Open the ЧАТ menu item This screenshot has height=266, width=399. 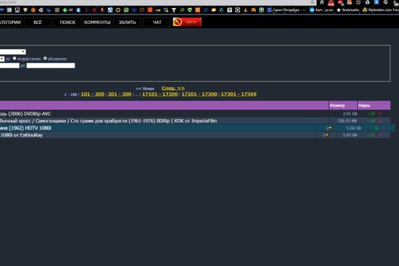[156, 22]
